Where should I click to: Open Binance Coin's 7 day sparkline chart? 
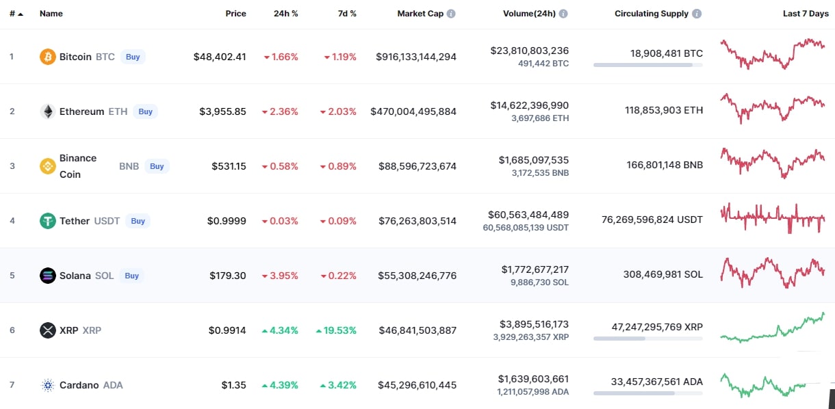point(773,163)
